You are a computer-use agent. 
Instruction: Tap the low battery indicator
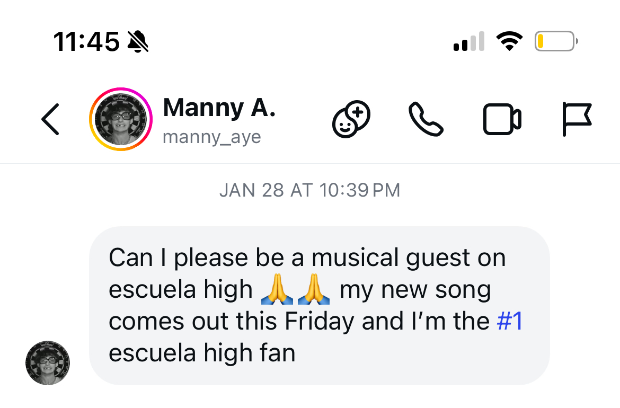(555, 41)
